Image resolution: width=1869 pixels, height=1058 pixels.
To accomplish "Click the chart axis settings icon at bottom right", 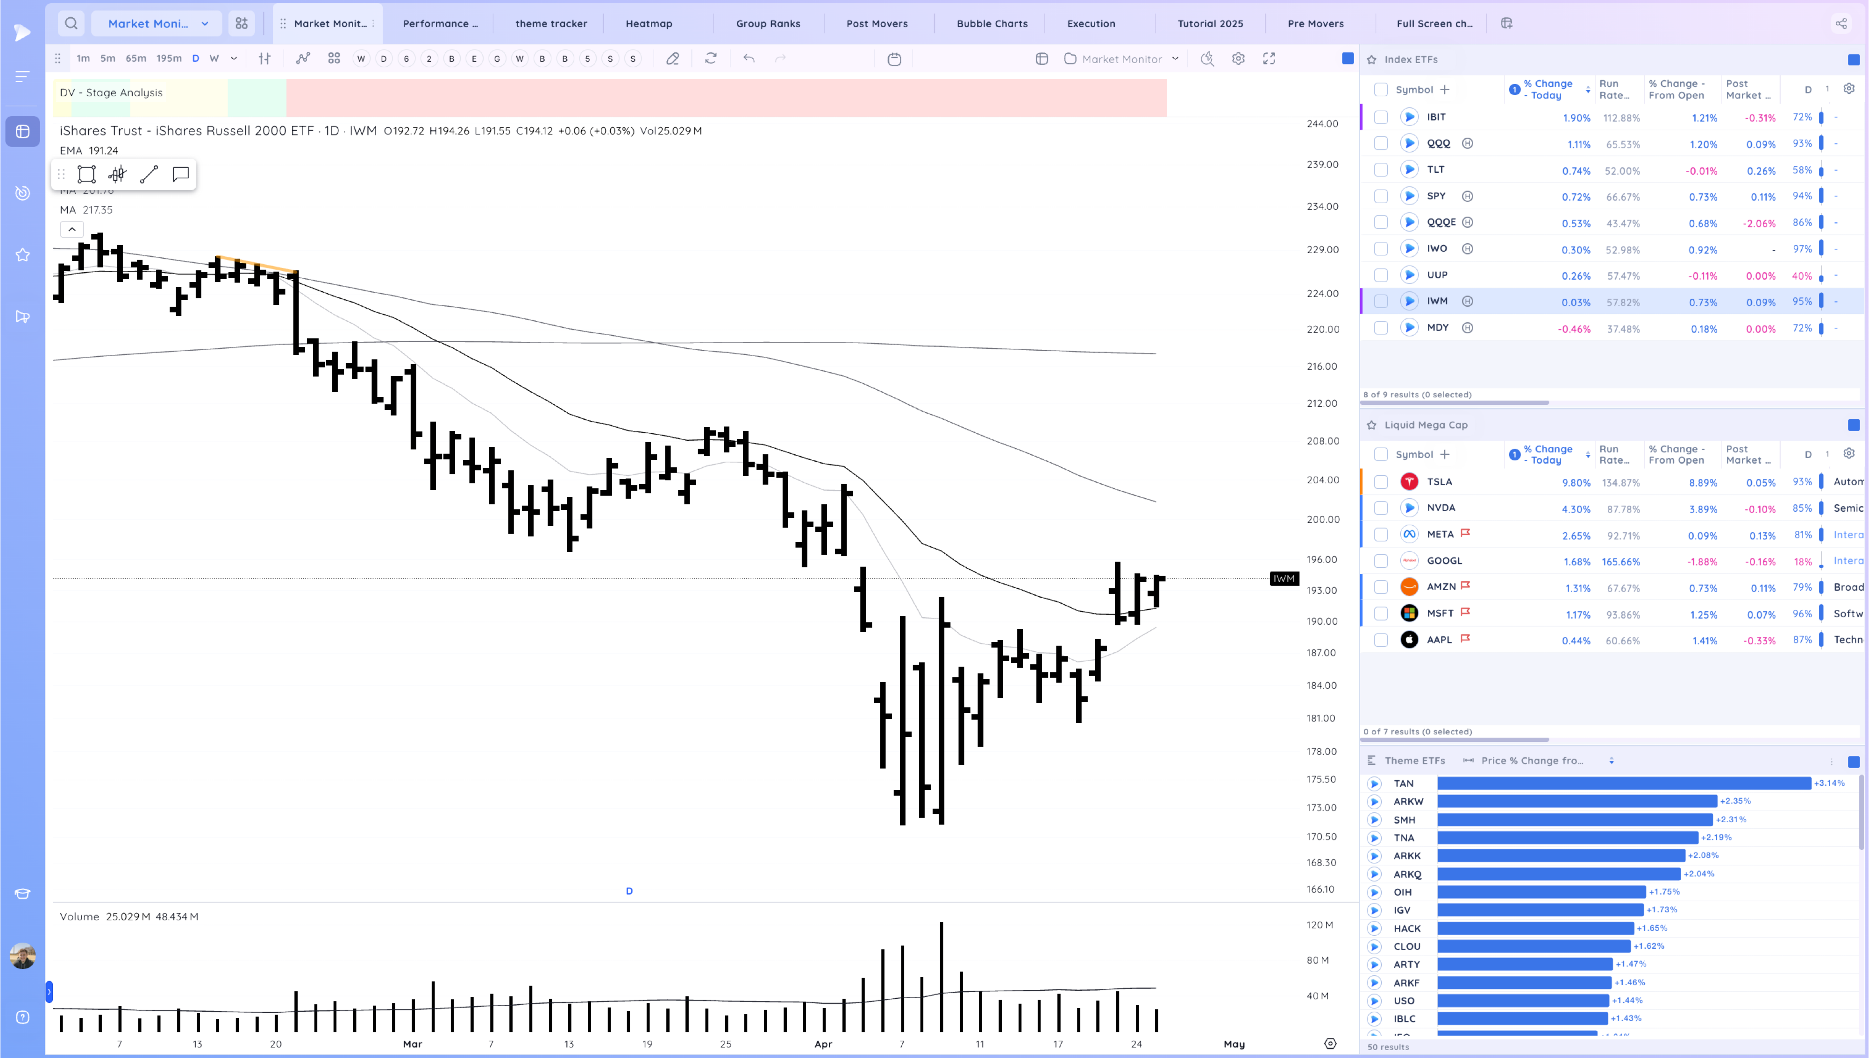I will 1330,1044.
